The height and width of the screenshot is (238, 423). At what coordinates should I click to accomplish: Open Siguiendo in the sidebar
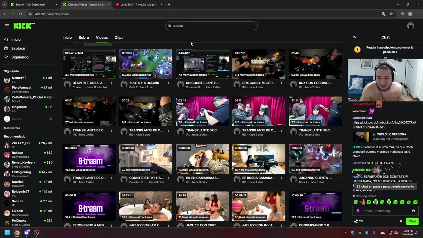(x=20, y=57)
